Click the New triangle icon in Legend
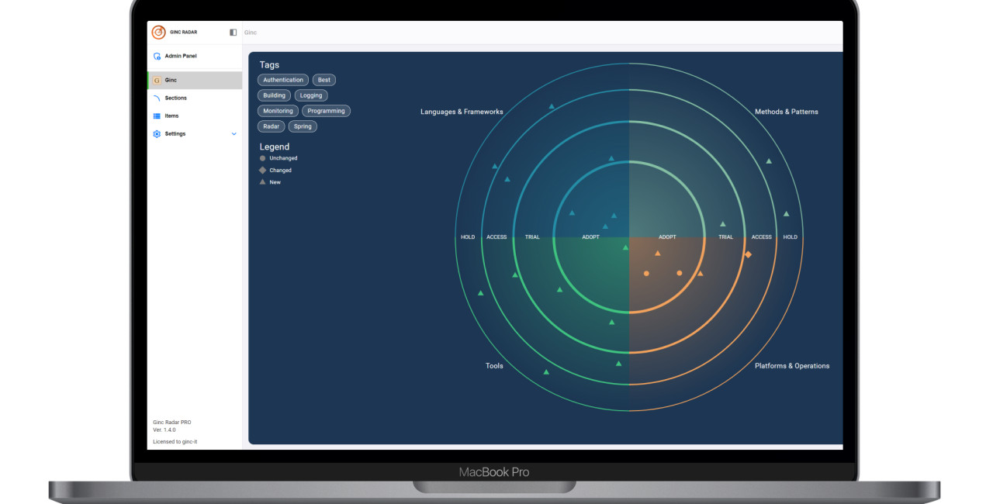Image resolution: width=993 pixels, height=504 pixels. [x=262, y=182]
